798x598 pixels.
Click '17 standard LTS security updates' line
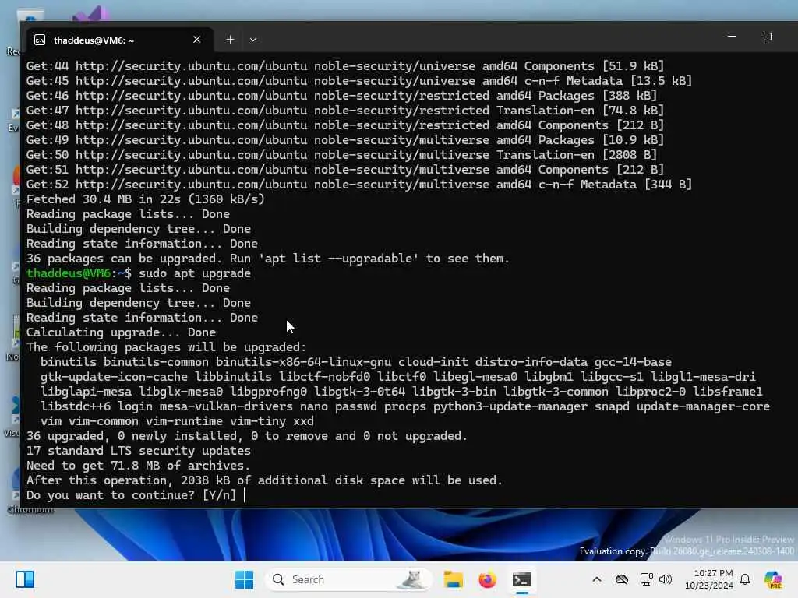[x=139, y=451]
